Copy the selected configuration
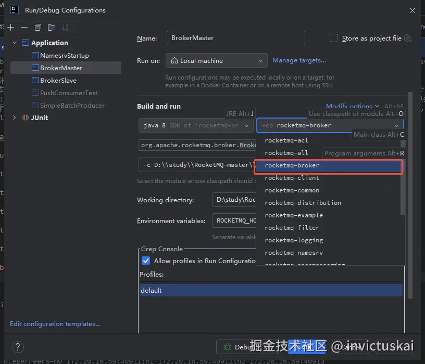The height and width of the screenshot is (364, 425). [x=38, y=28]
